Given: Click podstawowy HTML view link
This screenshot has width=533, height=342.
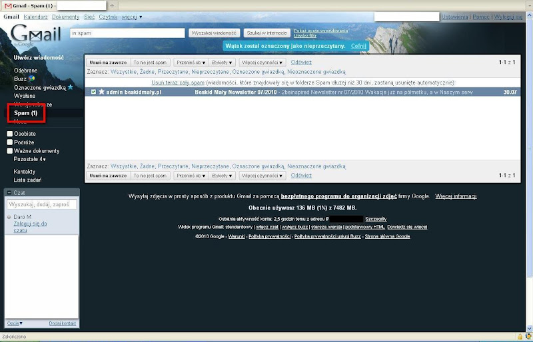Looking at the screenshot, I should pos(365,227).
